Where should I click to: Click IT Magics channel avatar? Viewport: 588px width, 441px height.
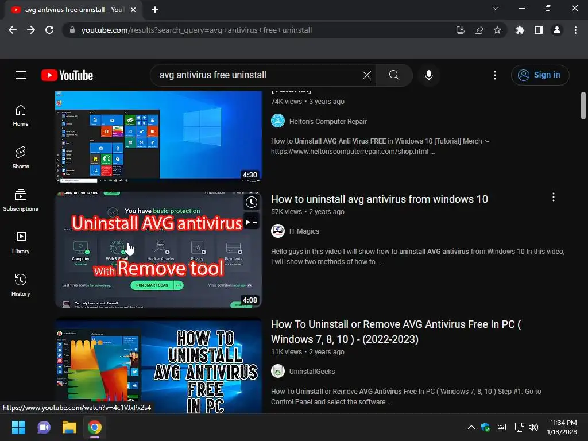(x=278, y=231)
